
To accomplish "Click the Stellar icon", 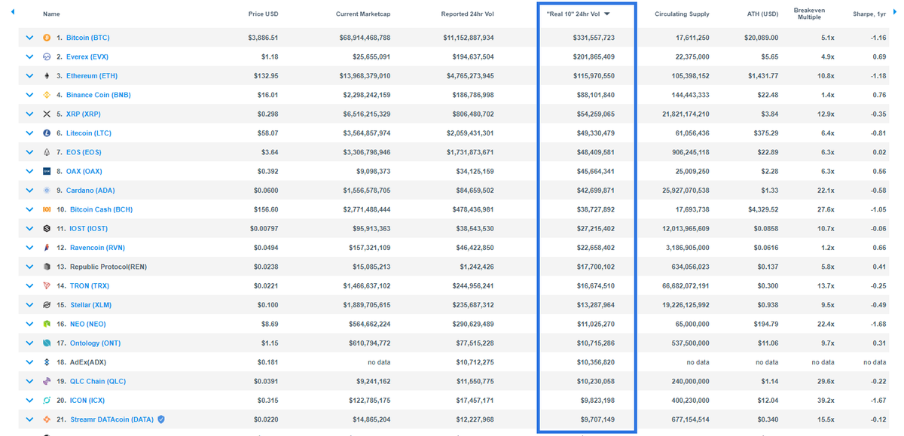I will tap(47, 305).
